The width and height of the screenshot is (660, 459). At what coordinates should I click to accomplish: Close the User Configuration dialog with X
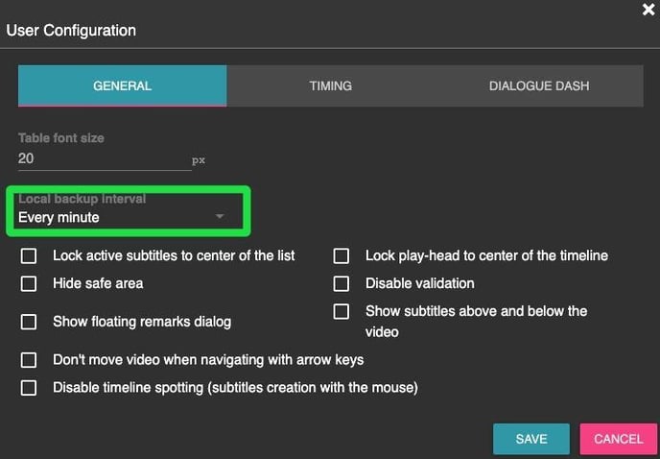coord(648,10)
